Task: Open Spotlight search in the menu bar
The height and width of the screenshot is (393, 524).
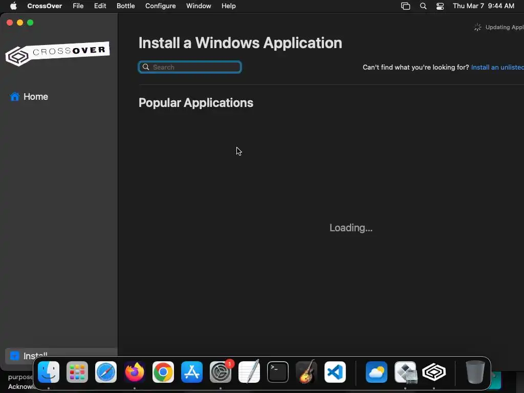Action: coord(423,6)
